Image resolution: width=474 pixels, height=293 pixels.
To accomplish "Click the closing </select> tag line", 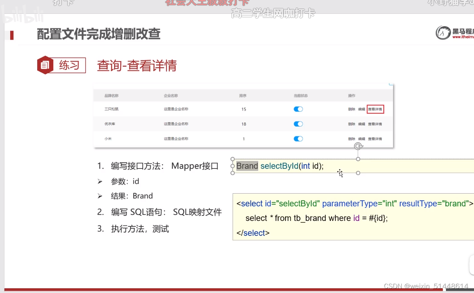I will point(253,233).
